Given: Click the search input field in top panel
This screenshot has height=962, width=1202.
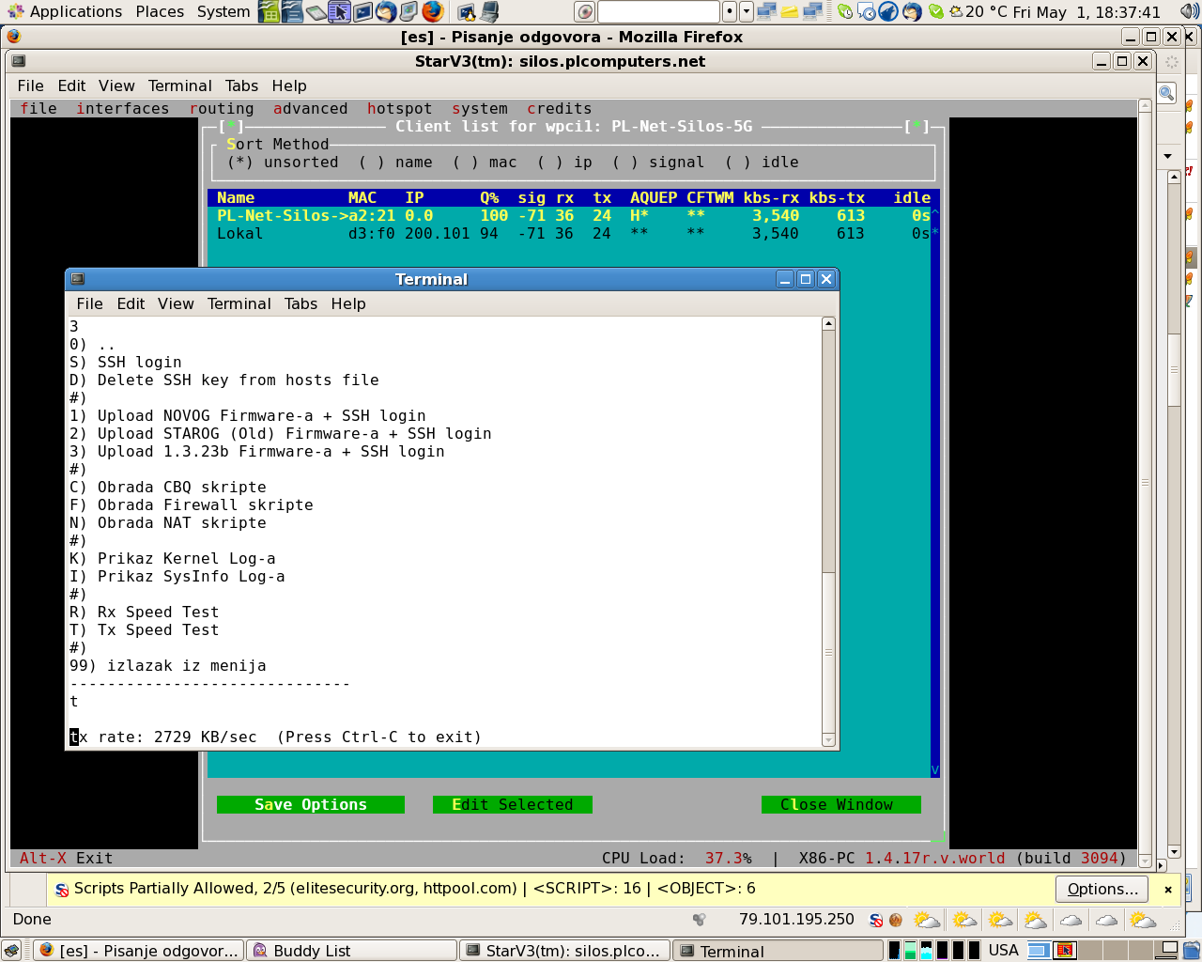Looking at the screenshot, I should coord(659,11).
